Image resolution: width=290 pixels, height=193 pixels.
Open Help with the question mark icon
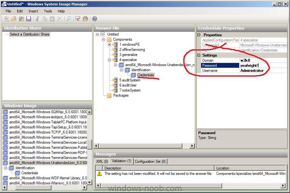click(x=95, y=19)
